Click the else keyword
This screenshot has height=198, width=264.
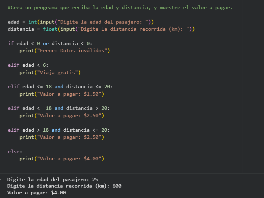(x=14, y=152)
